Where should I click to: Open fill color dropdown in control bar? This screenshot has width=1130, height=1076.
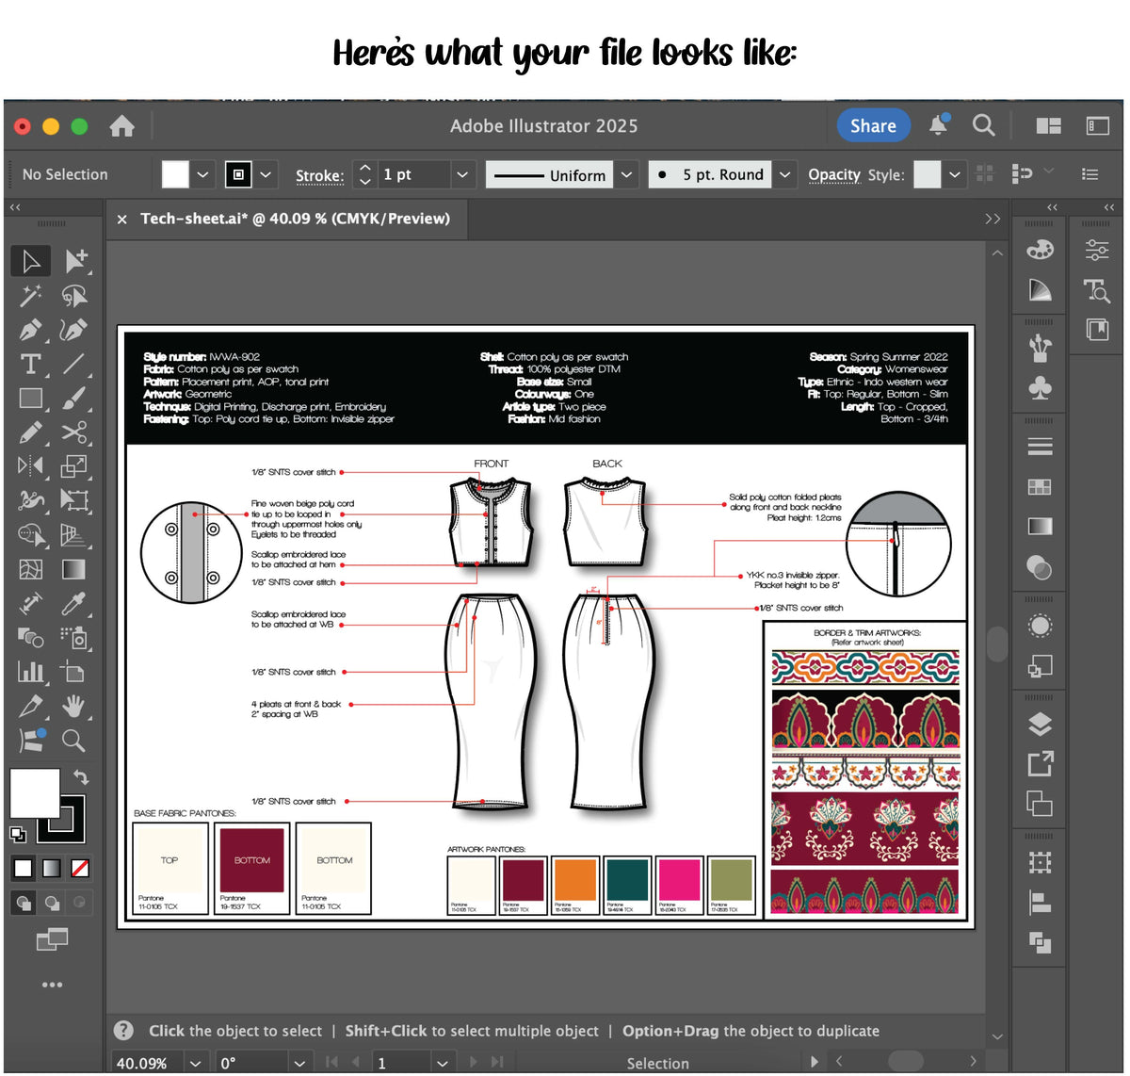click(203, 174)
